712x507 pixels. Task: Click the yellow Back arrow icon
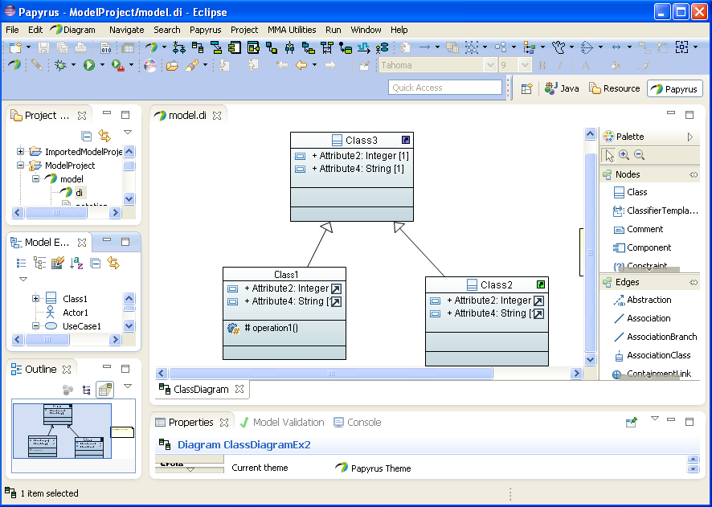(x=301, y=65)
